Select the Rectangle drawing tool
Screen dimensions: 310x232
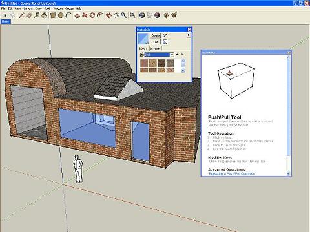tap(53, 15)
